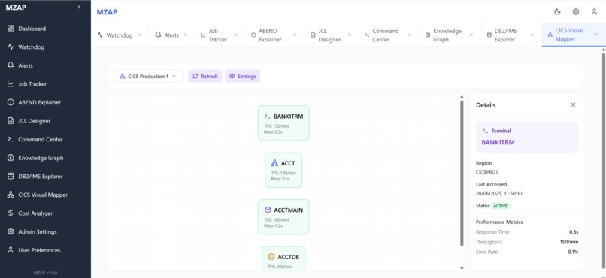
Task: Click the canvas vertical scrollbar thumb
Action: click(462, 173)
